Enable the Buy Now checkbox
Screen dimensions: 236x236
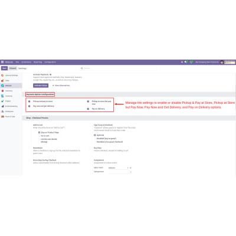pyautogui.click(x=90, y=148)
